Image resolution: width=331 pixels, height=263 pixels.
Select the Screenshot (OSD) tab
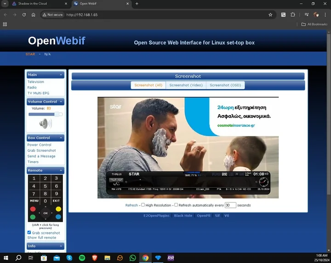point(225,85)
